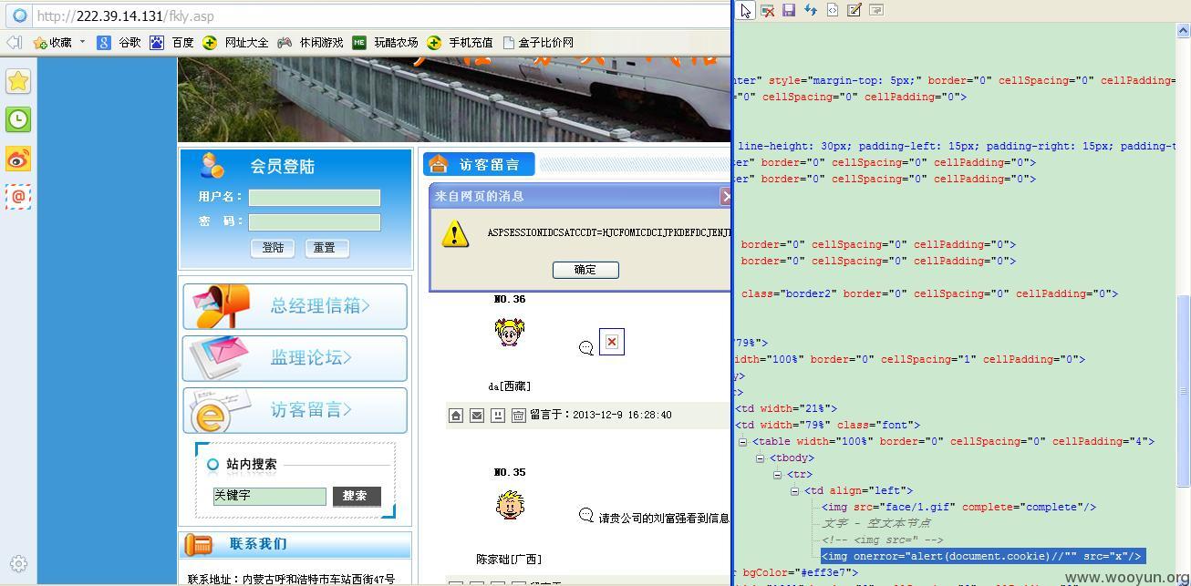Open the mail @ sidebar icon
This screenshot has width=1191, height=586.
pos(18,197)
